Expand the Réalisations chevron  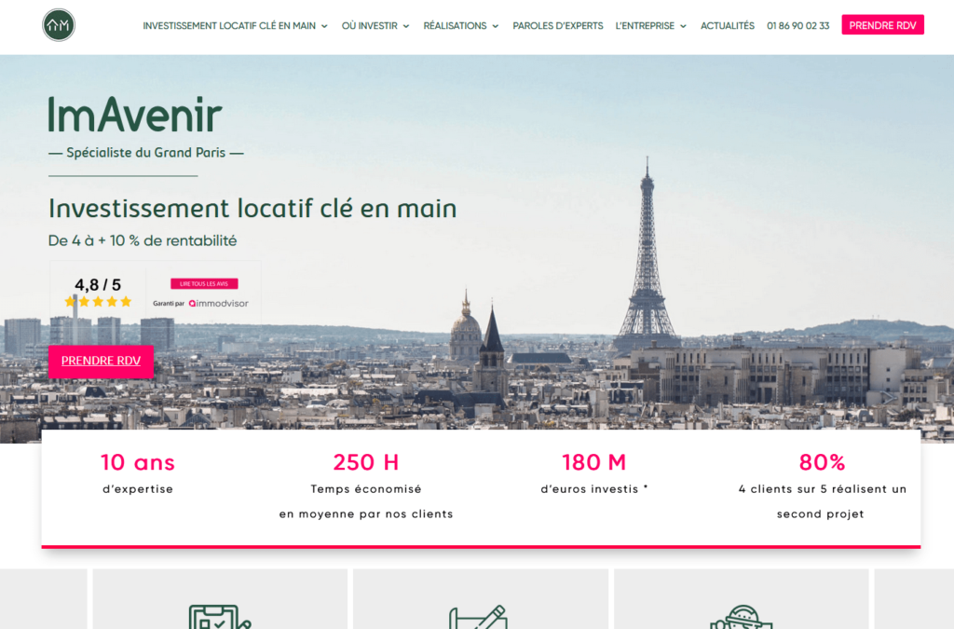(496, 26)
